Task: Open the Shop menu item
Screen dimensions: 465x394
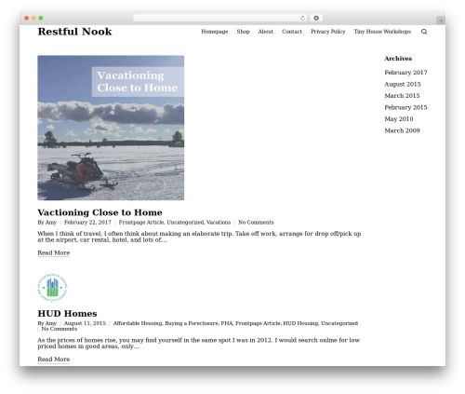Action: 243,32
